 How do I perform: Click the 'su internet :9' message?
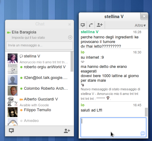(92, 57)
